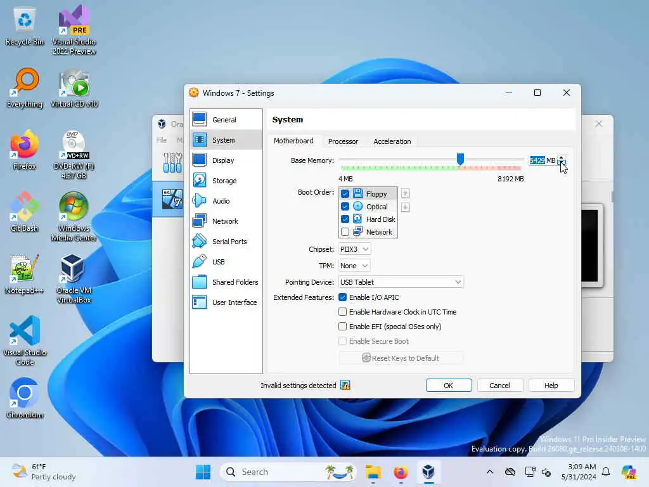The width and height of the screenshot is (649, 487).
Task: Open Visual Studio Code desktop icon
Action: (x=25, y=341)
